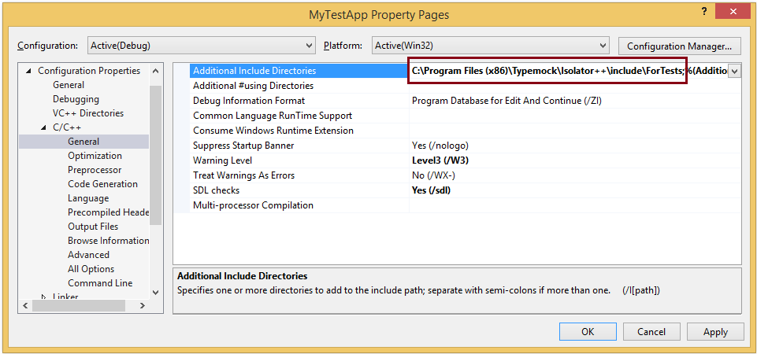This screenshot has height=354, width=757.
Task: Open the Configuration dropdown
Action: click(202, 46)
